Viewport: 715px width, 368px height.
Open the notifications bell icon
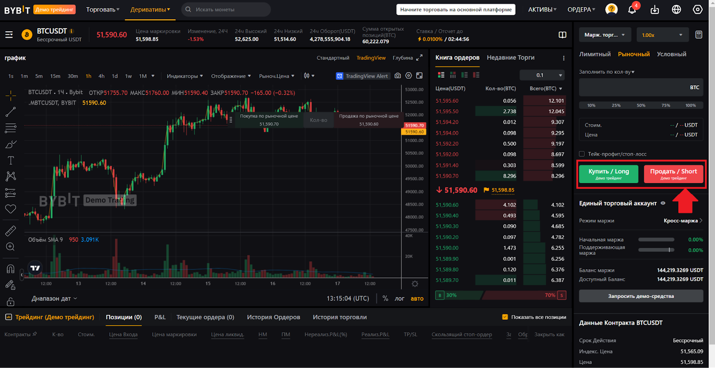click(x=632, y=9)
